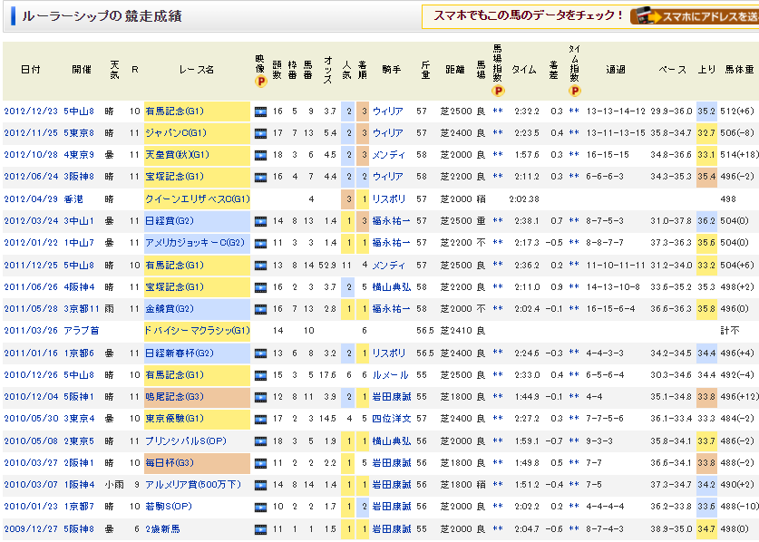This screenshot has height=542, width=759.
Task: Click premium P icon under 馬場指数 header
Action: point(498,91)
